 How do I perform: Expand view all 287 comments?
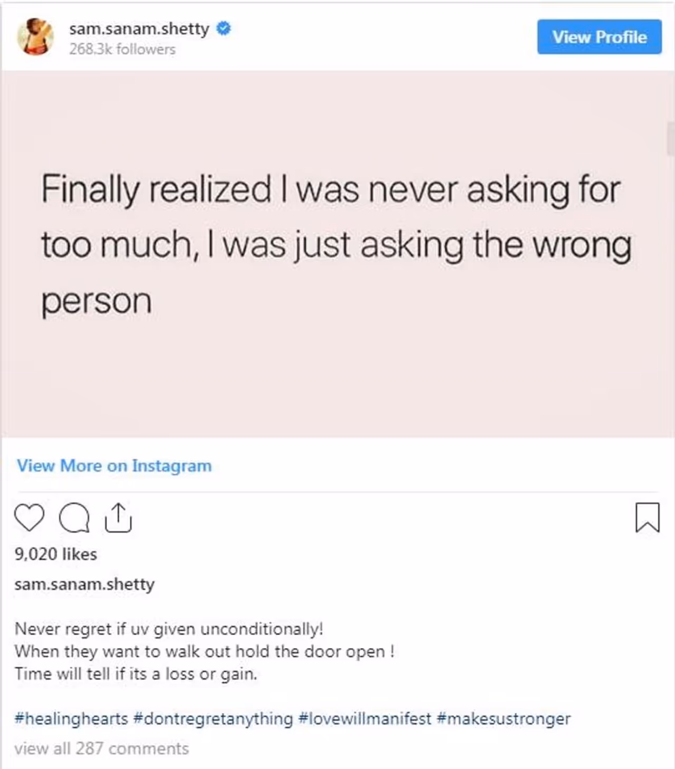click(101, 748)
